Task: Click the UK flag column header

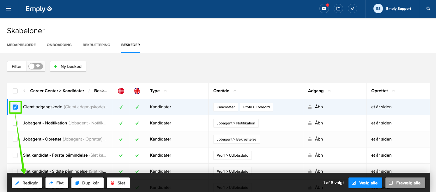Action: 137,91
